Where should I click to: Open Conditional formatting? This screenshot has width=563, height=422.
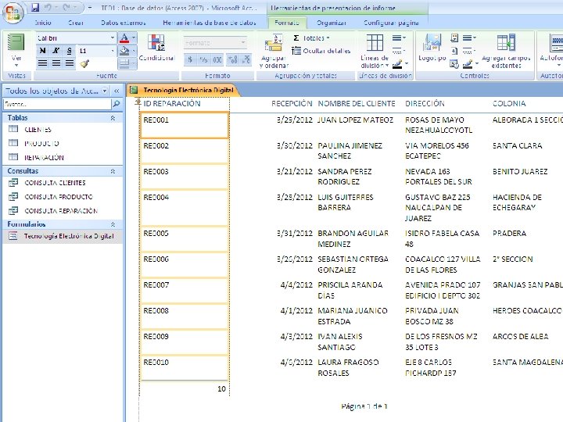(x=156, y=48)
